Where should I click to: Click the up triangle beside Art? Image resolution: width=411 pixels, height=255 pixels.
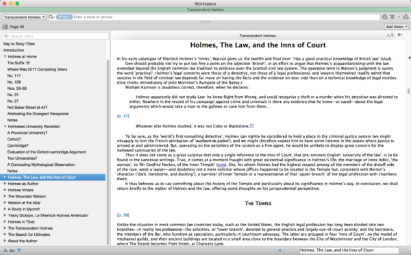[x=5, y=250]
